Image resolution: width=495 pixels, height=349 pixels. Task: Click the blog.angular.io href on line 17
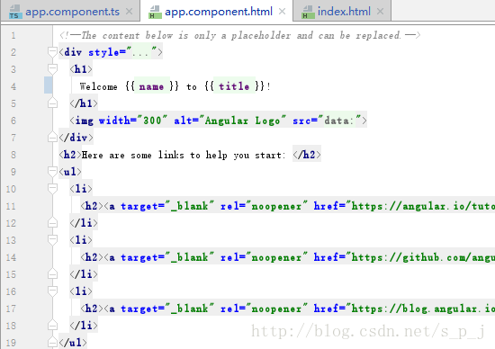pos(405,309)
